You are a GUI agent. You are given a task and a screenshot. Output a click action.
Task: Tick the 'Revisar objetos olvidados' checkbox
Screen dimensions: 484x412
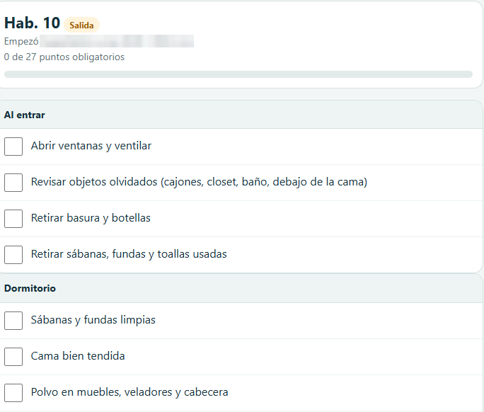(13, 183)
